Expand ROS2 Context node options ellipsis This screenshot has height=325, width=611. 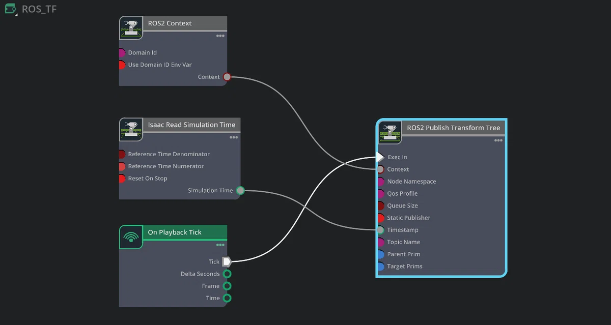click(220, 36)
